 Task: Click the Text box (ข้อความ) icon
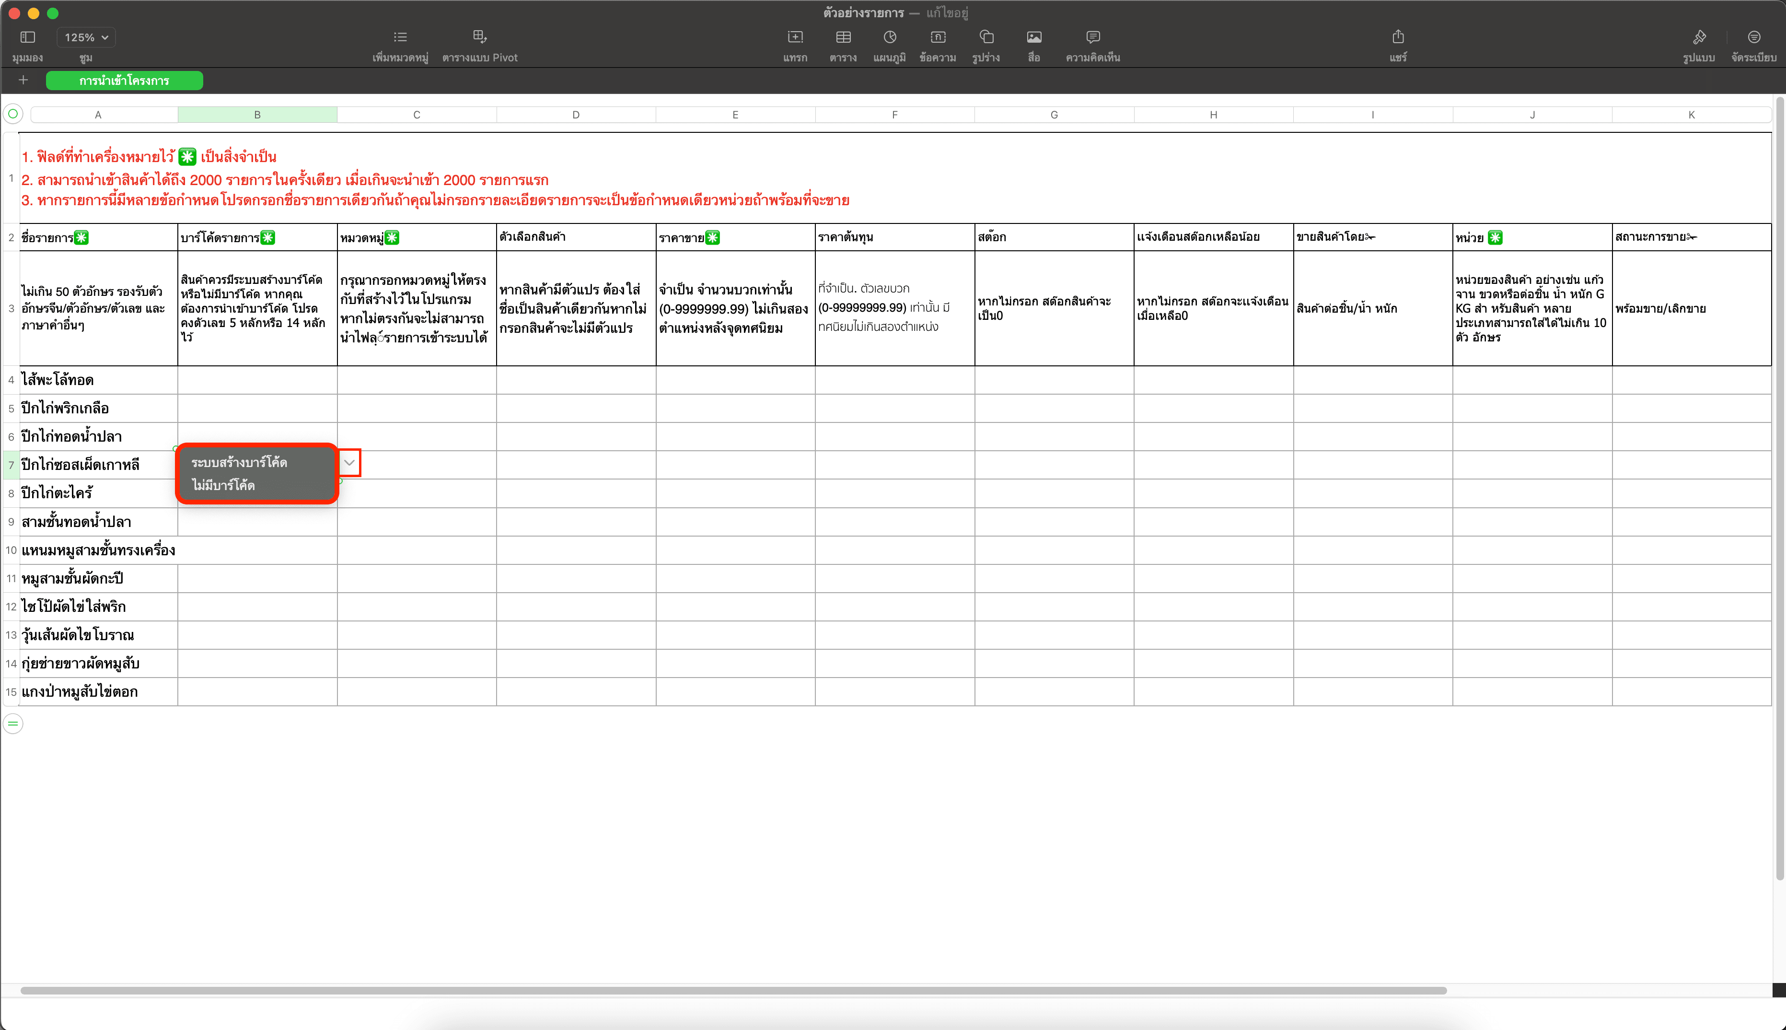(938, 37)
